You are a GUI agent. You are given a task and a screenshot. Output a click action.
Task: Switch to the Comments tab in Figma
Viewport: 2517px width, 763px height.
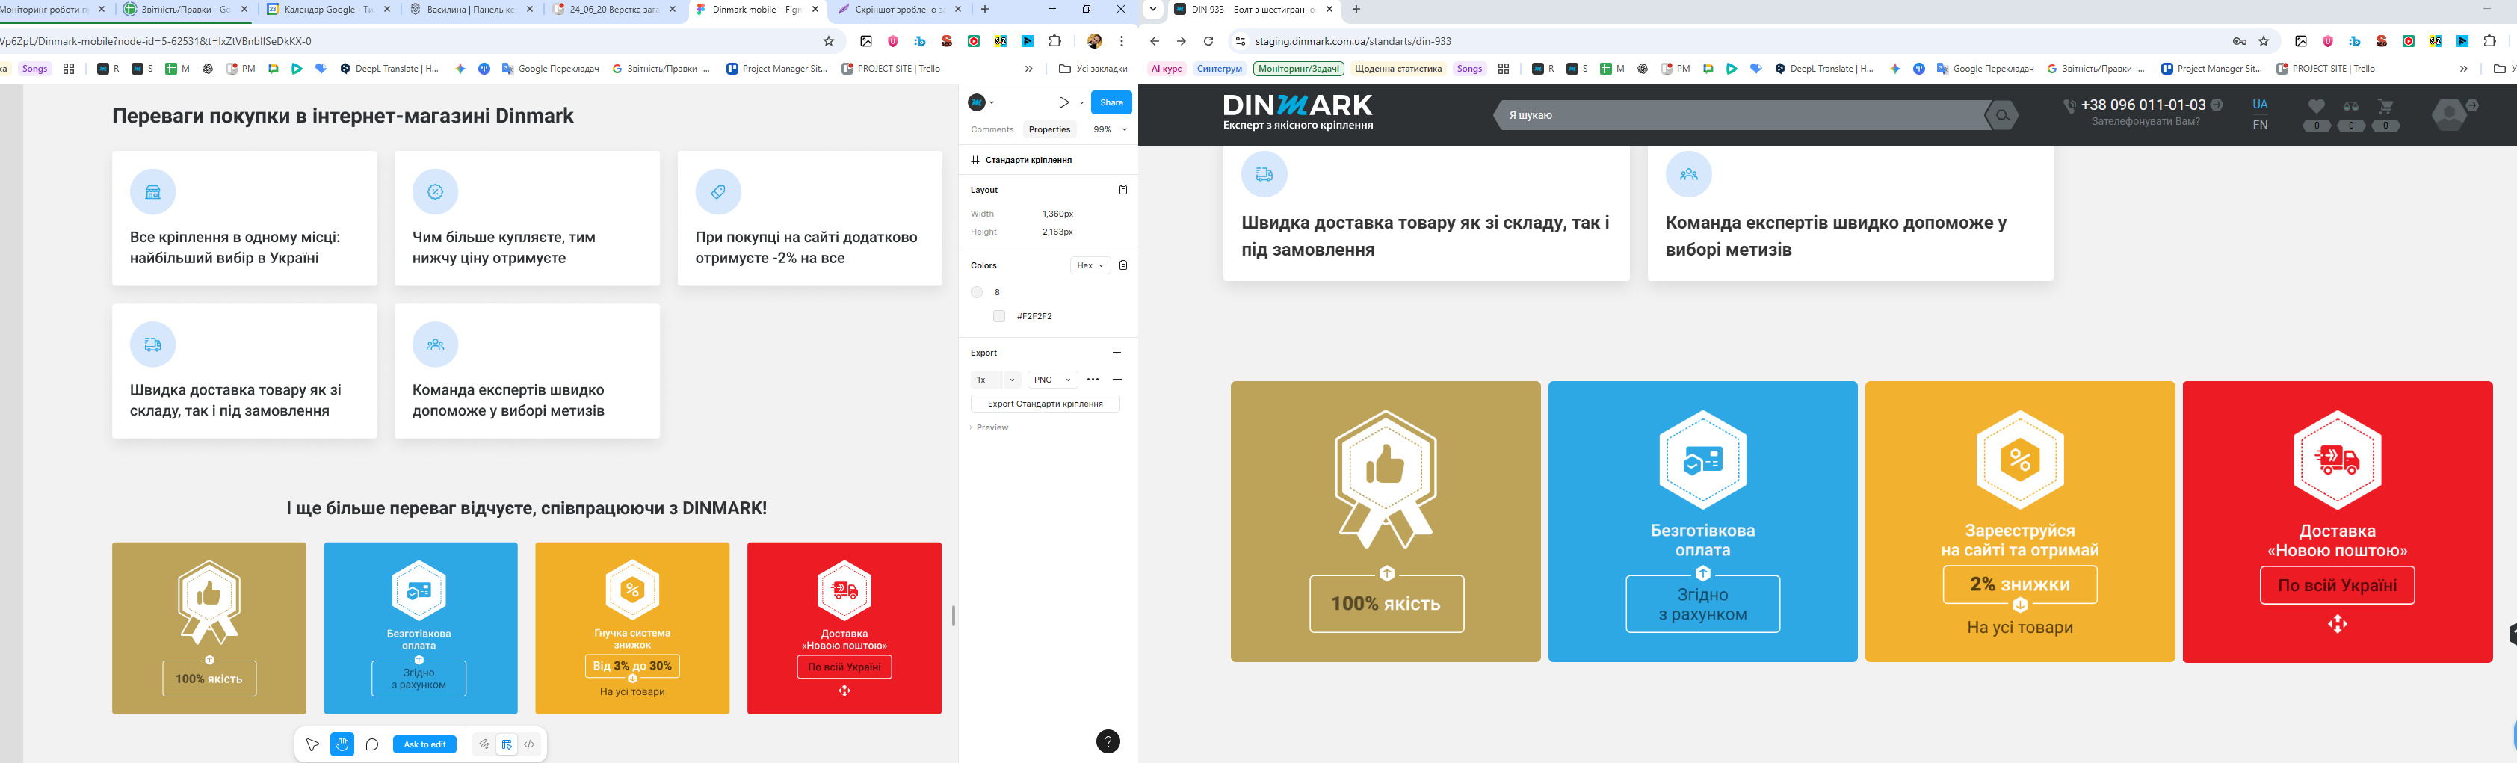[x=992, y=129]
